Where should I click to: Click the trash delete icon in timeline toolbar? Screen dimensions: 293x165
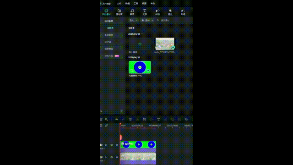coord(130,119)
